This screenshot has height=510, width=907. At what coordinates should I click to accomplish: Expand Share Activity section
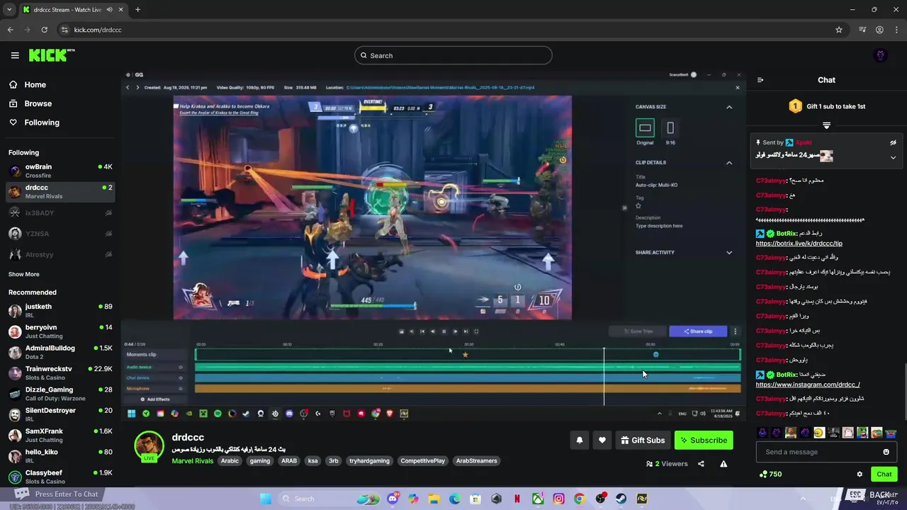(x=729, y=252)
